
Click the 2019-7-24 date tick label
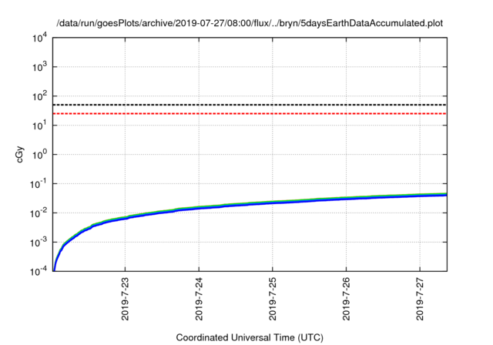199,299
